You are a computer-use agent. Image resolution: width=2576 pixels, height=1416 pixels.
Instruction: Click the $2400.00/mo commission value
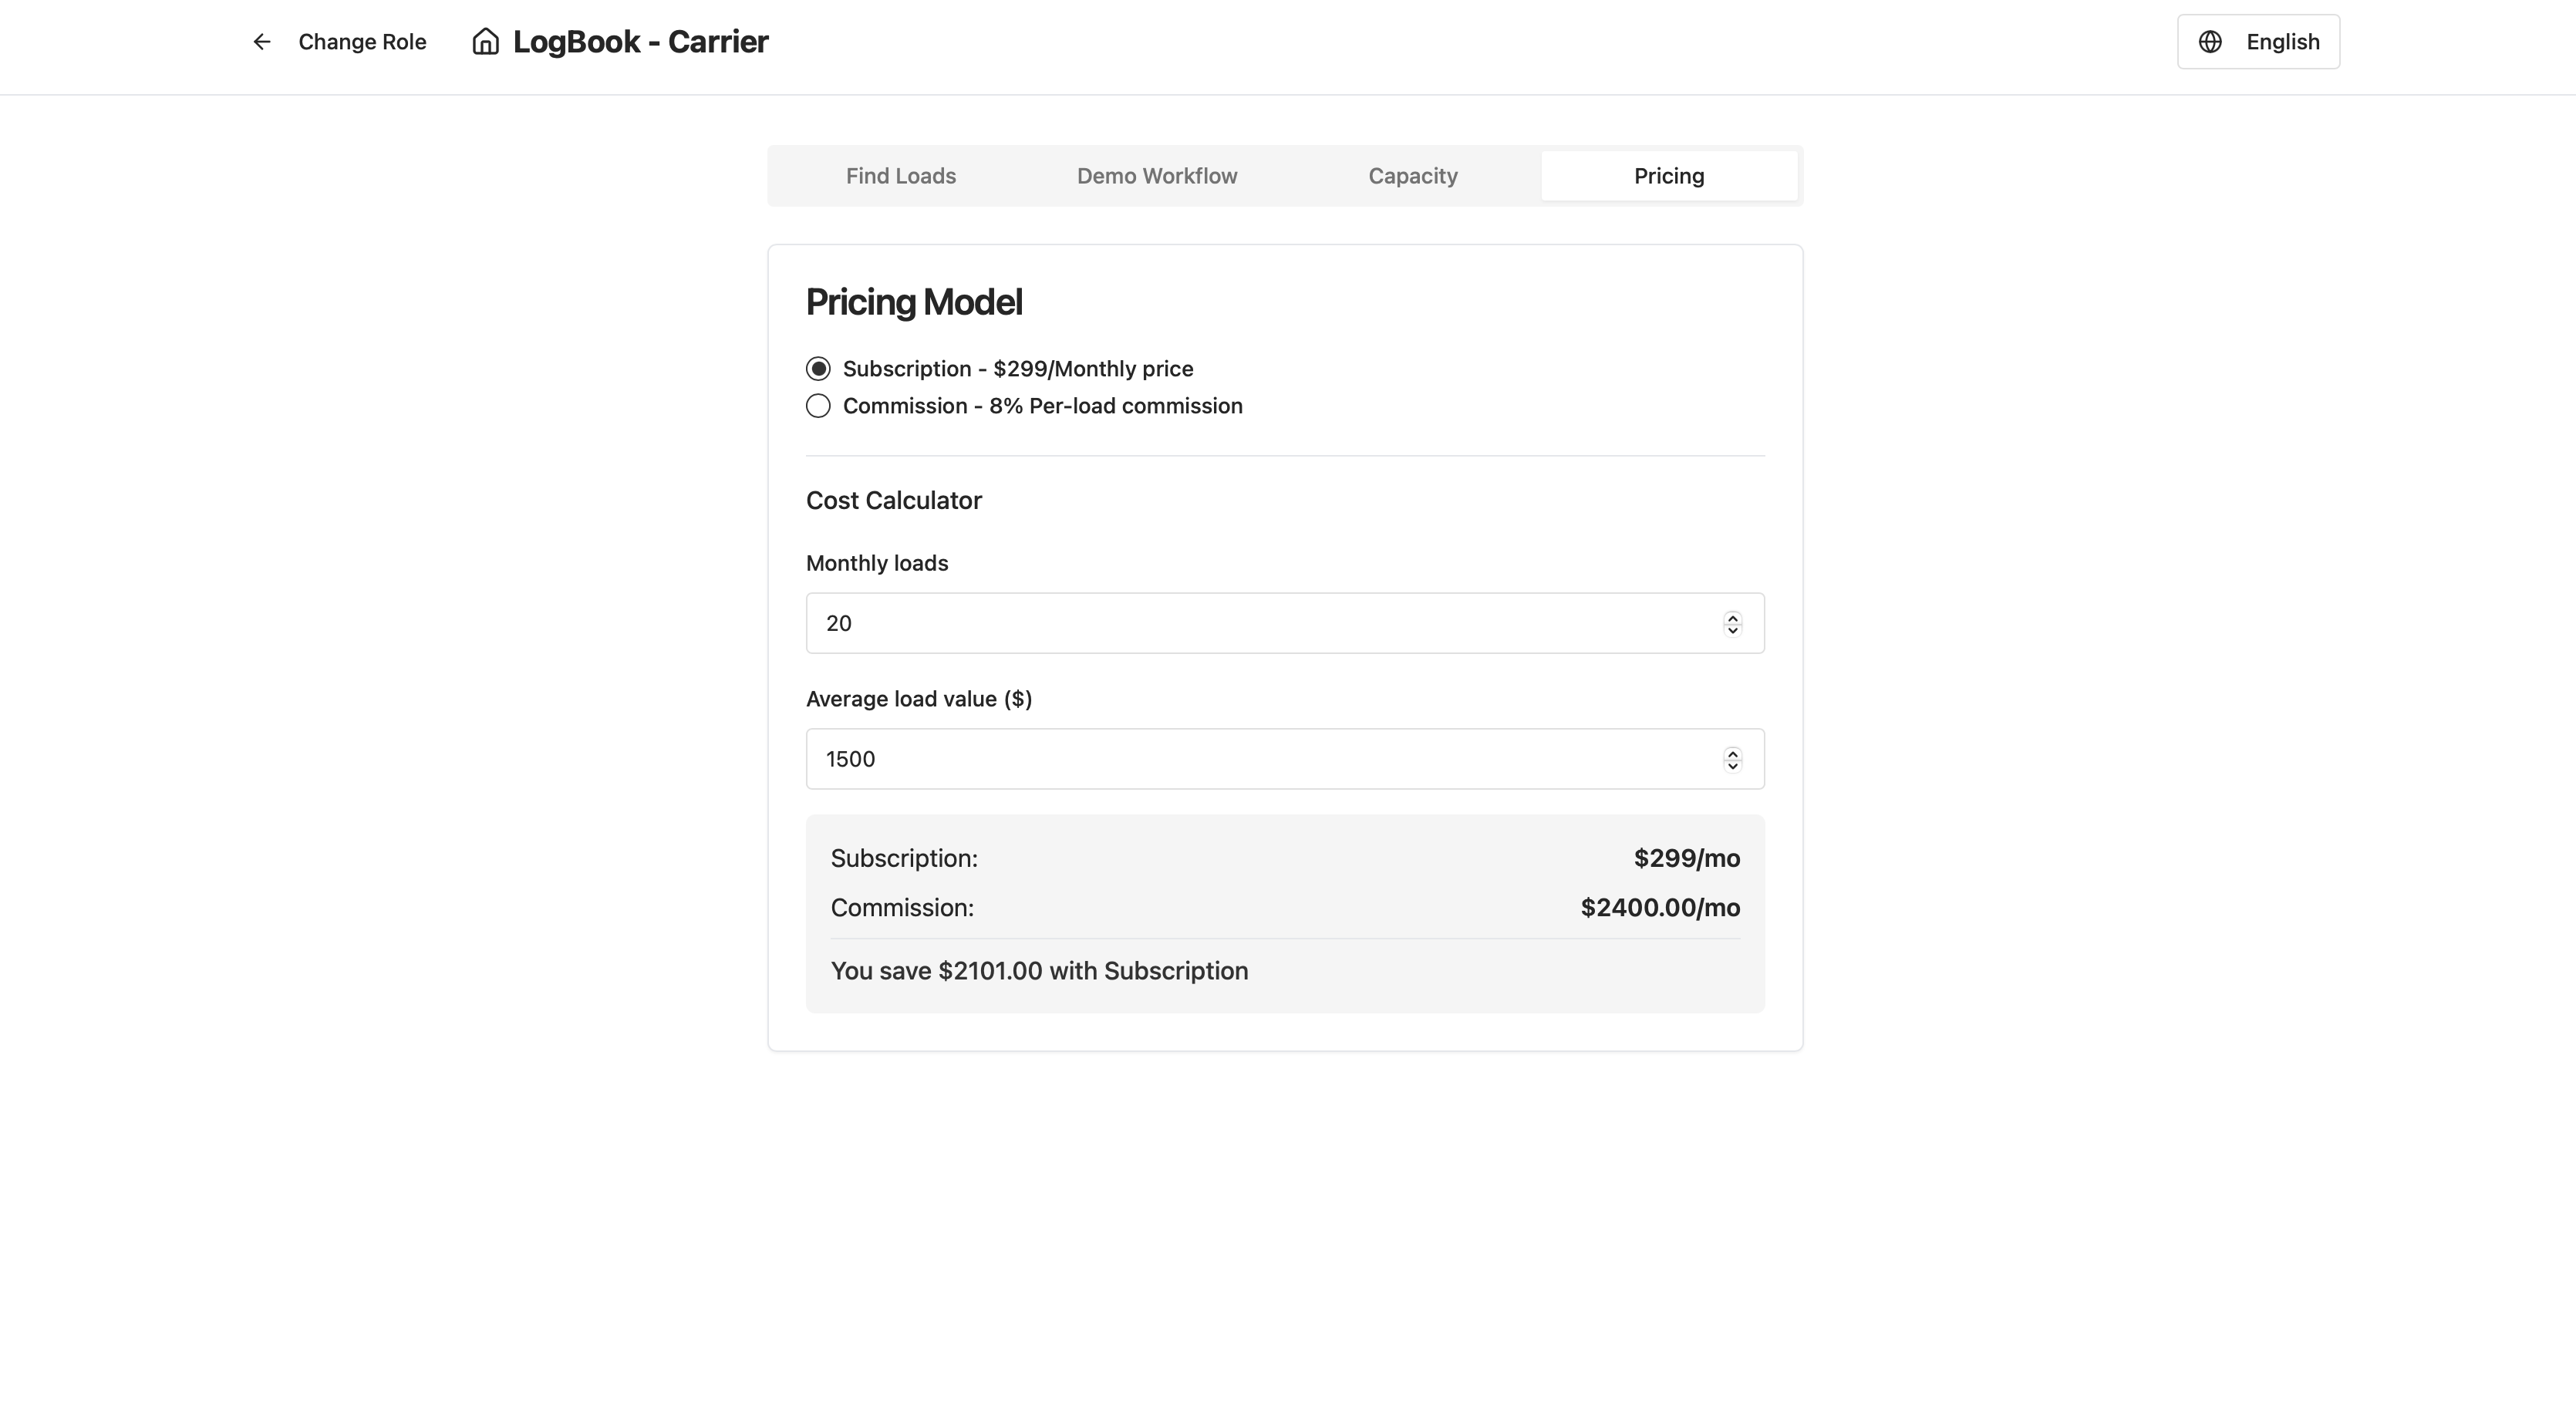click(x=1660, y=908)
